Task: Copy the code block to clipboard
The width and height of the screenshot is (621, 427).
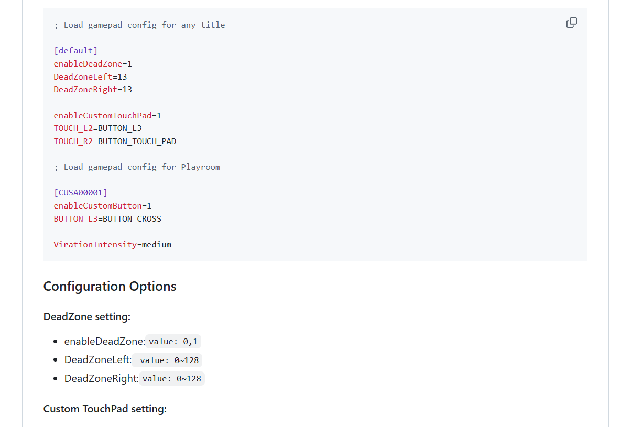Action: coord(572,23)
